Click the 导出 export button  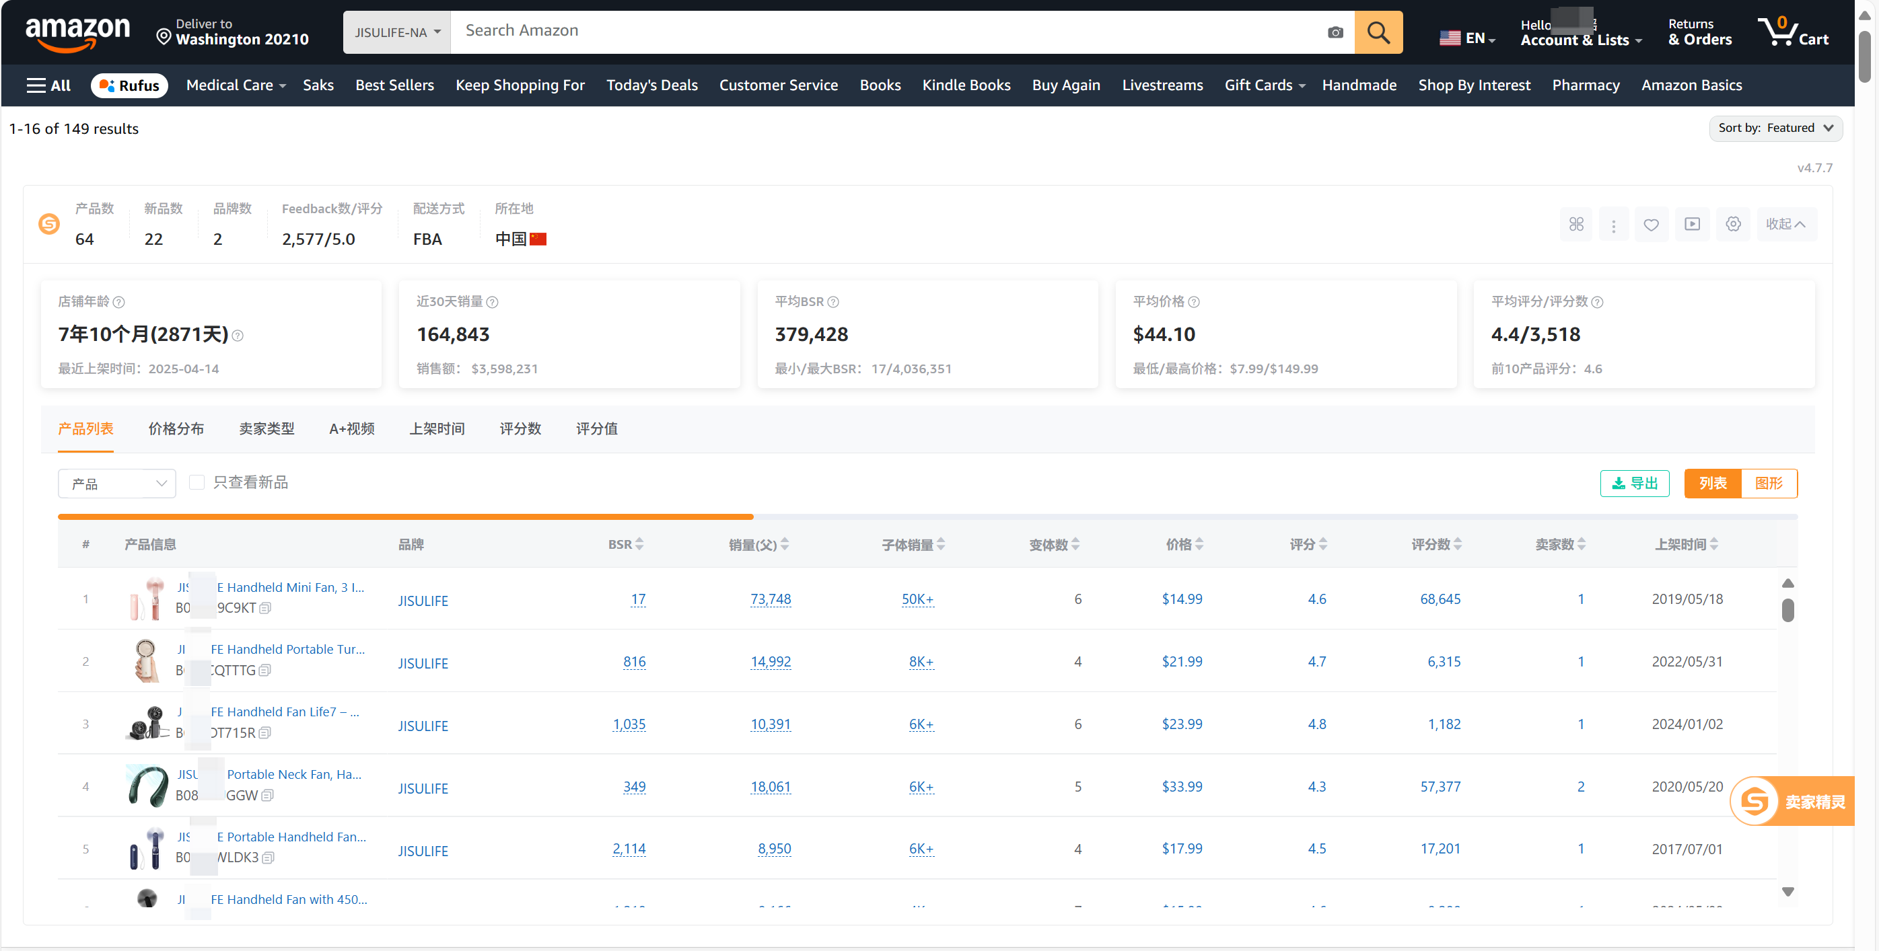(1634, 483)
